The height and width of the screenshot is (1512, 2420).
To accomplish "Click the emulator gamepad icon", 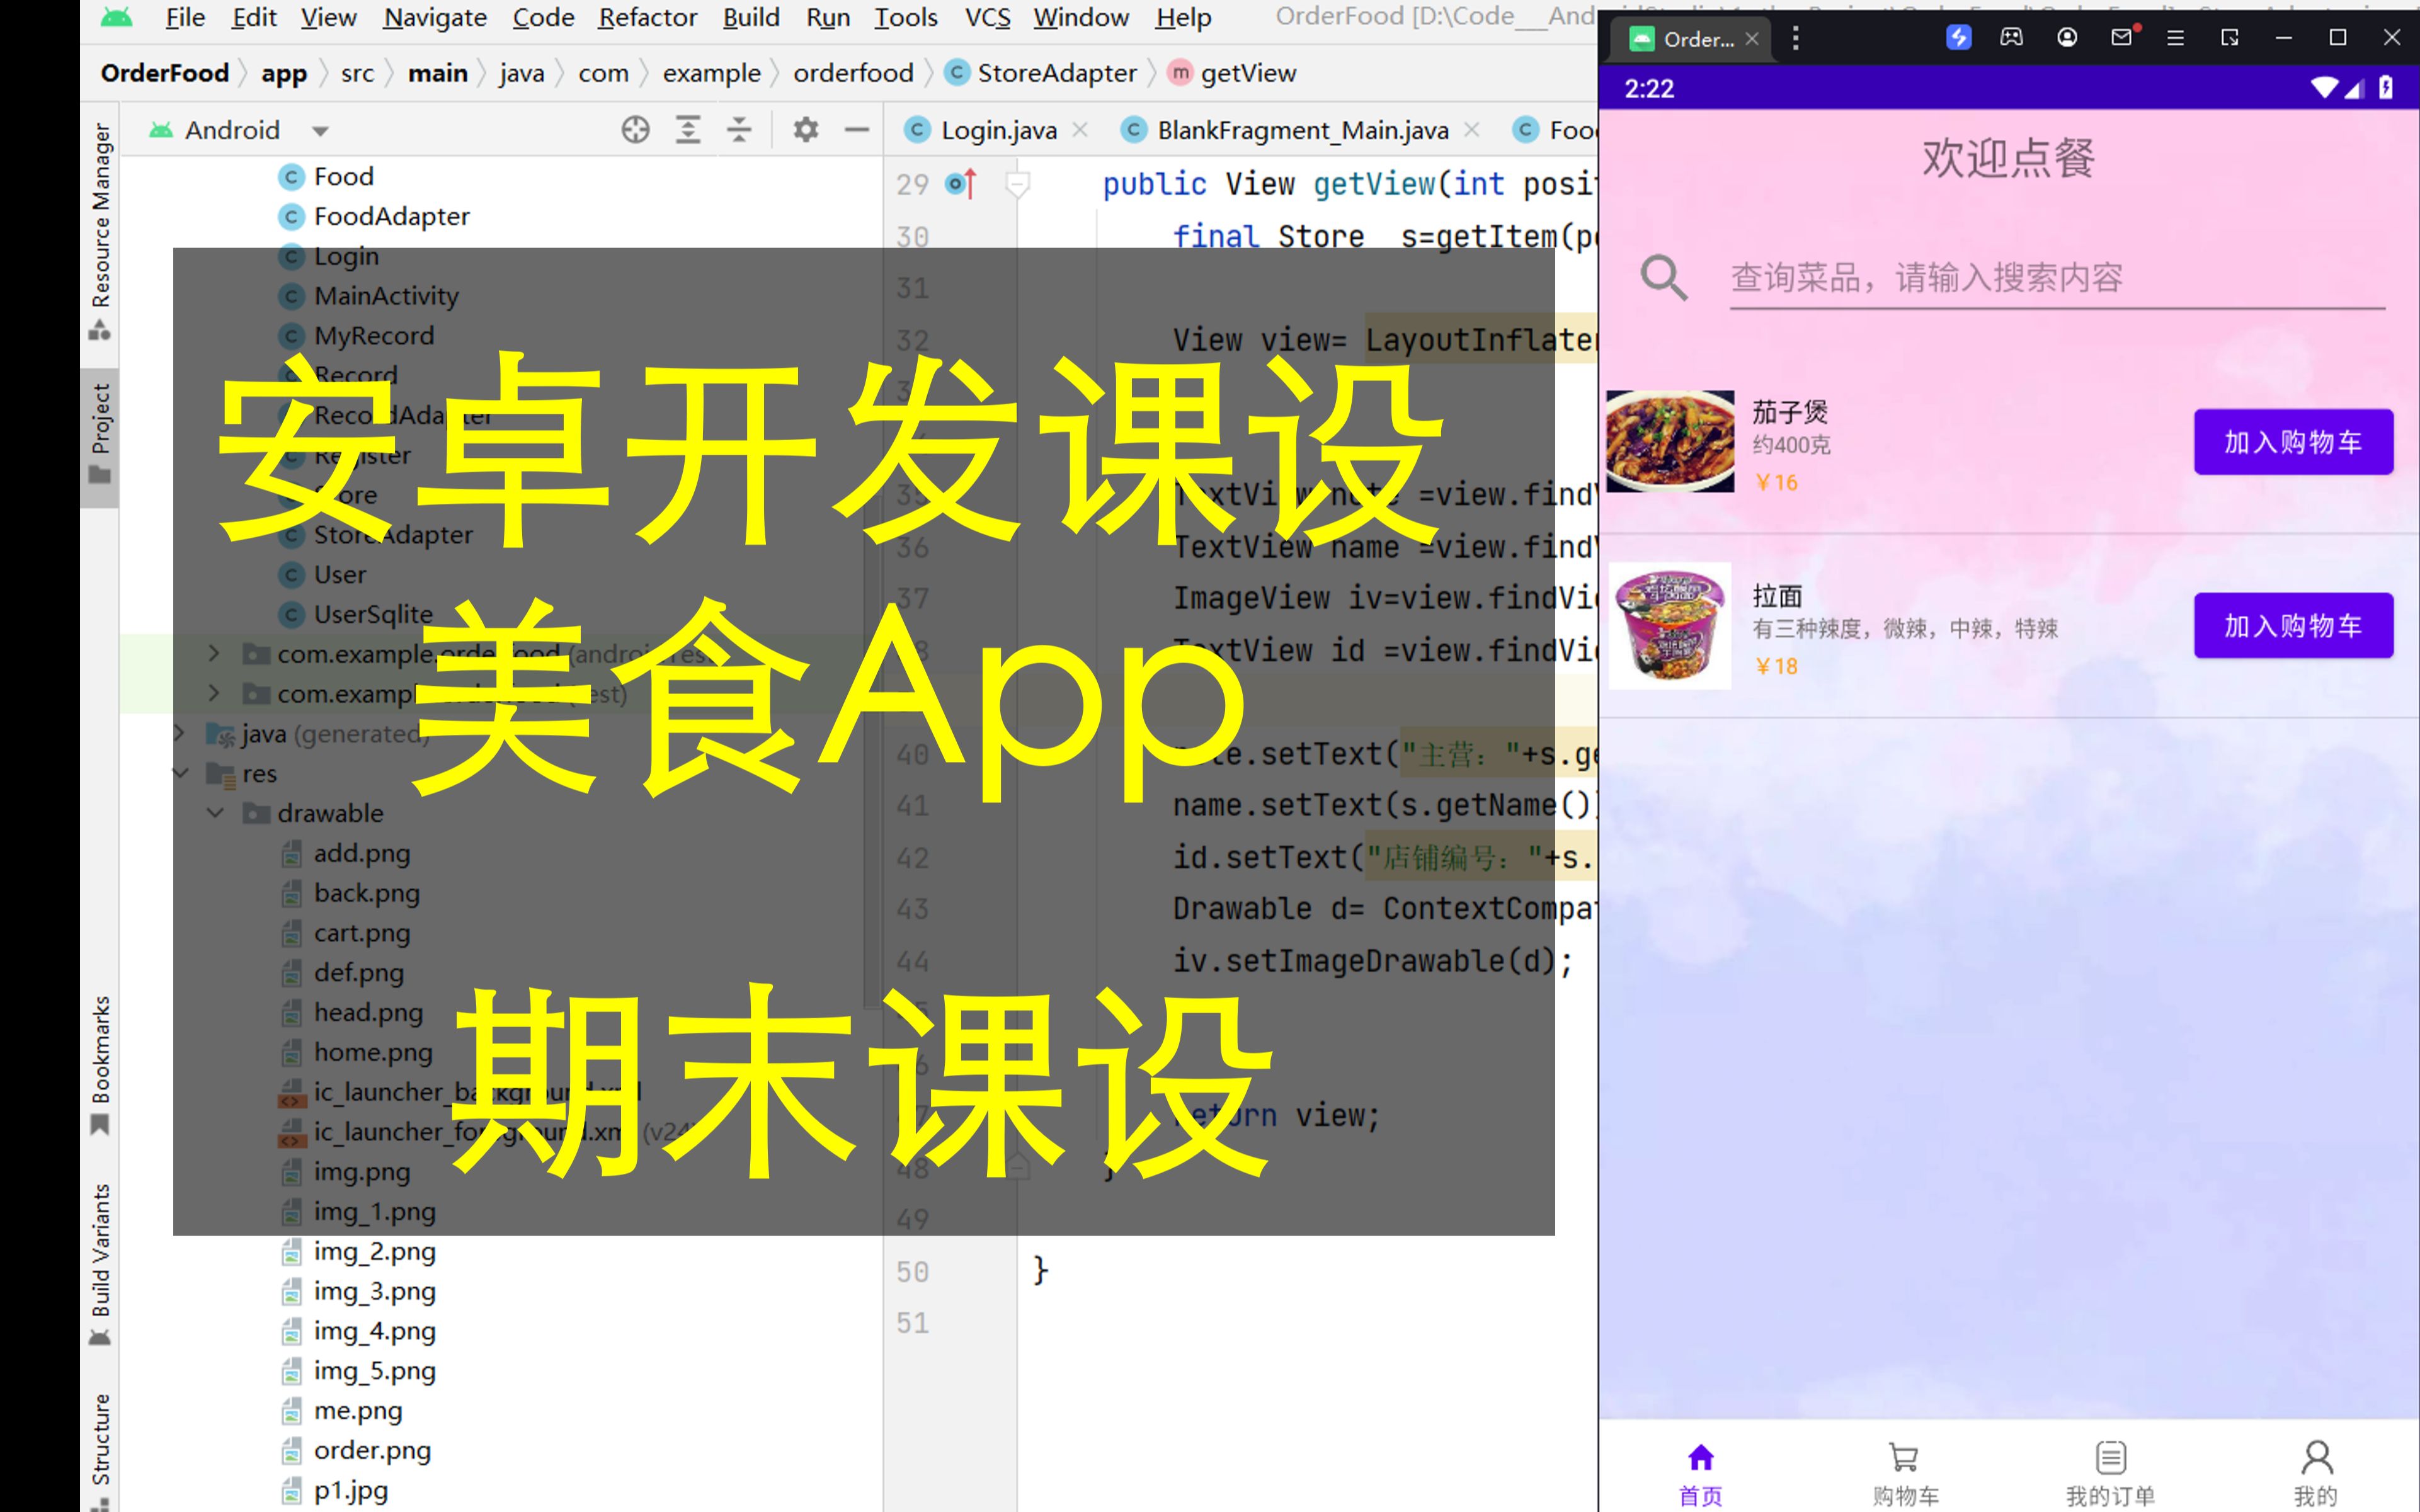I will pos(2011,37).
